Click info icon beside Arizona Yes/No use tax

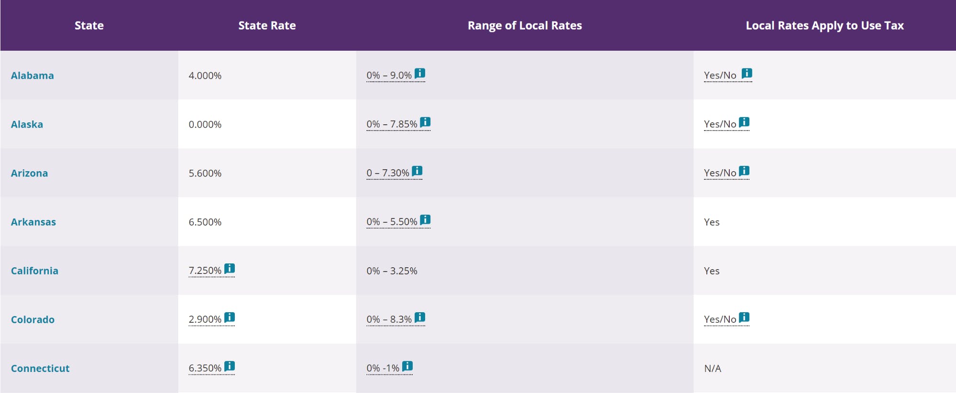[x=744, y=171]
